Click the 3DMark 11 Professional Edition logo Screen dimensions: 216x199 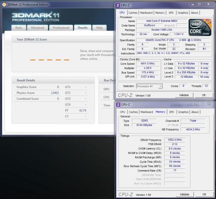(x=35, y=17)
